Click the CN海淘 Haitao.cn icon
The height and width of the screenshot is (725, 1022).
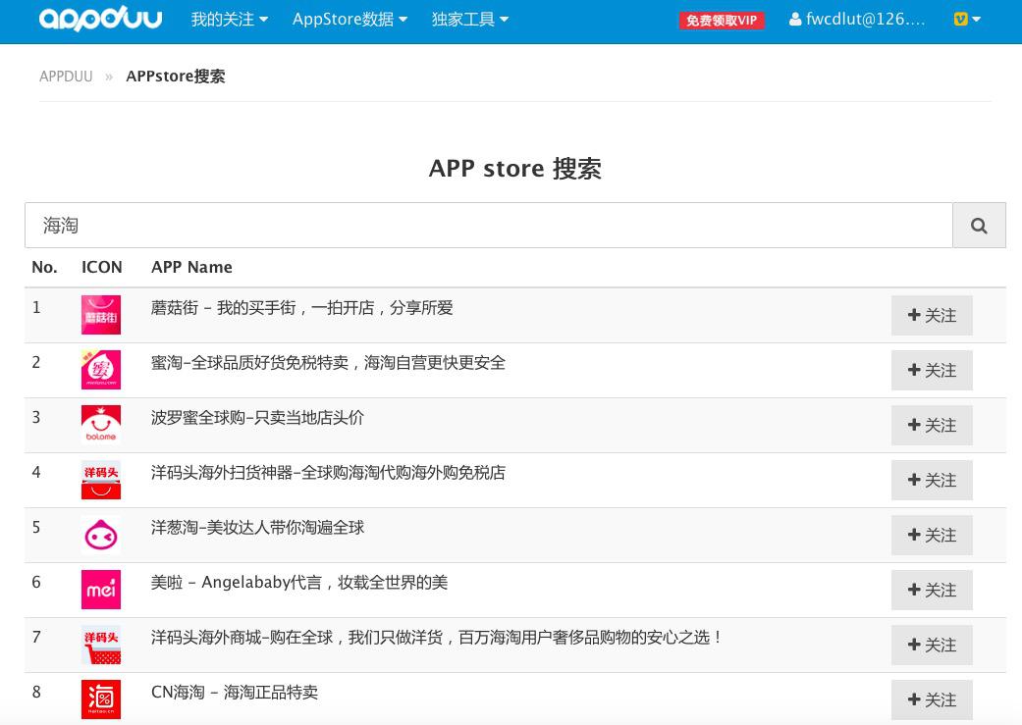[x=100, y=699]
